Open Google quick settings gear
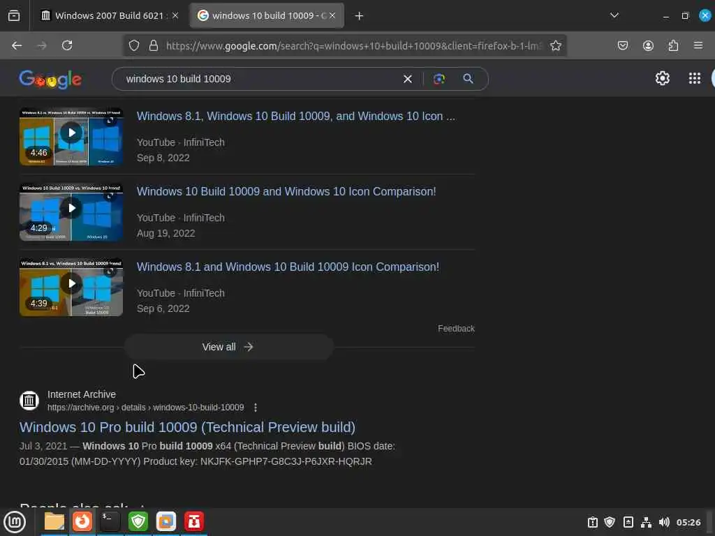The height and width of the screenshot is (536, 715). (x=662, y=78)
